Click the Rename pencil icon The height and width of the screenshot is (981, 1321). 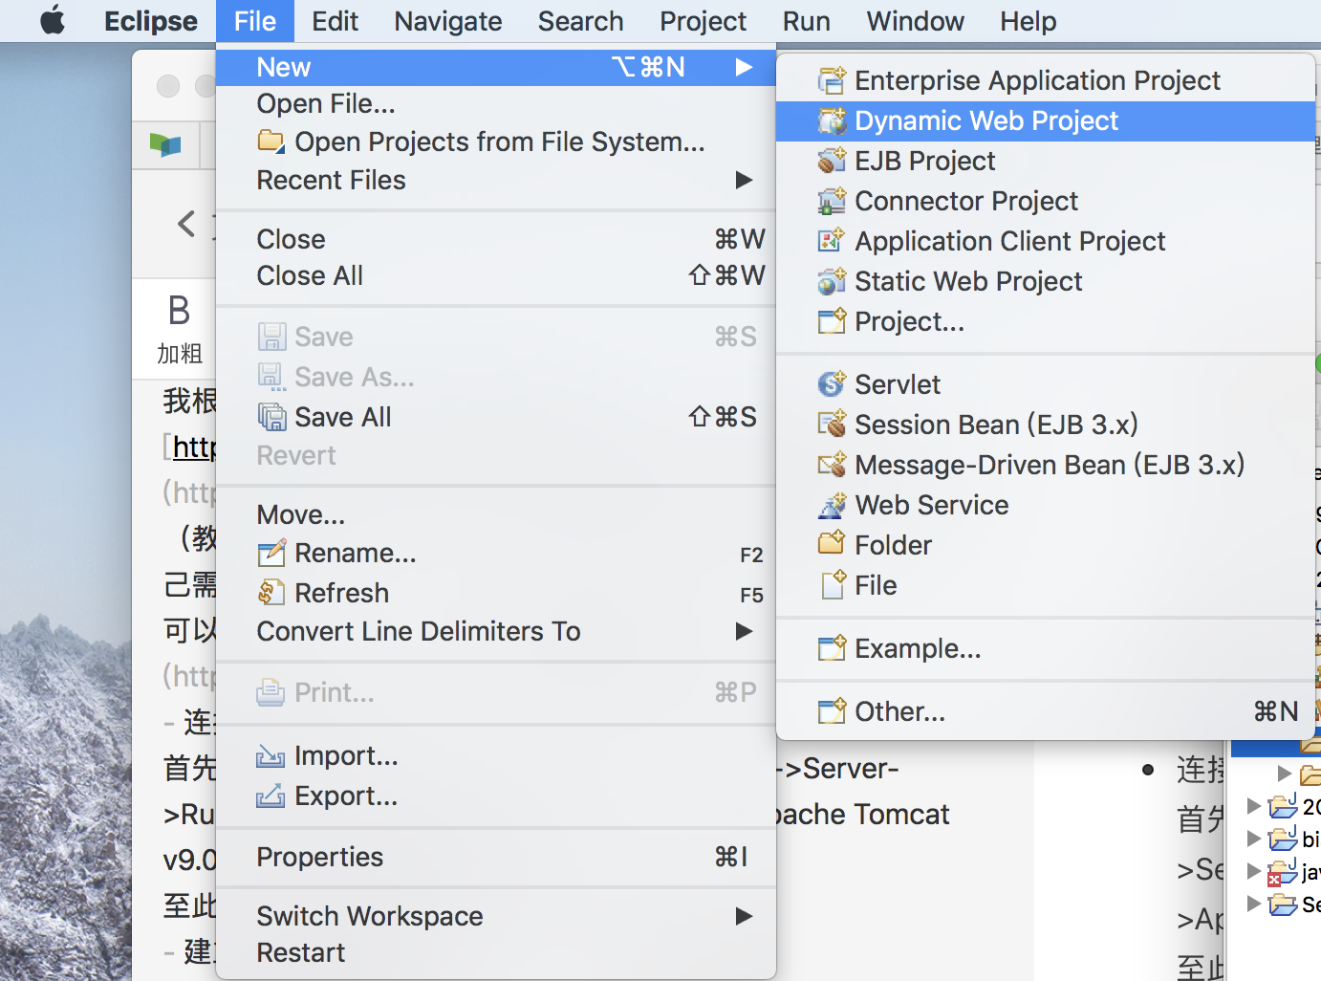click(271, 553)
